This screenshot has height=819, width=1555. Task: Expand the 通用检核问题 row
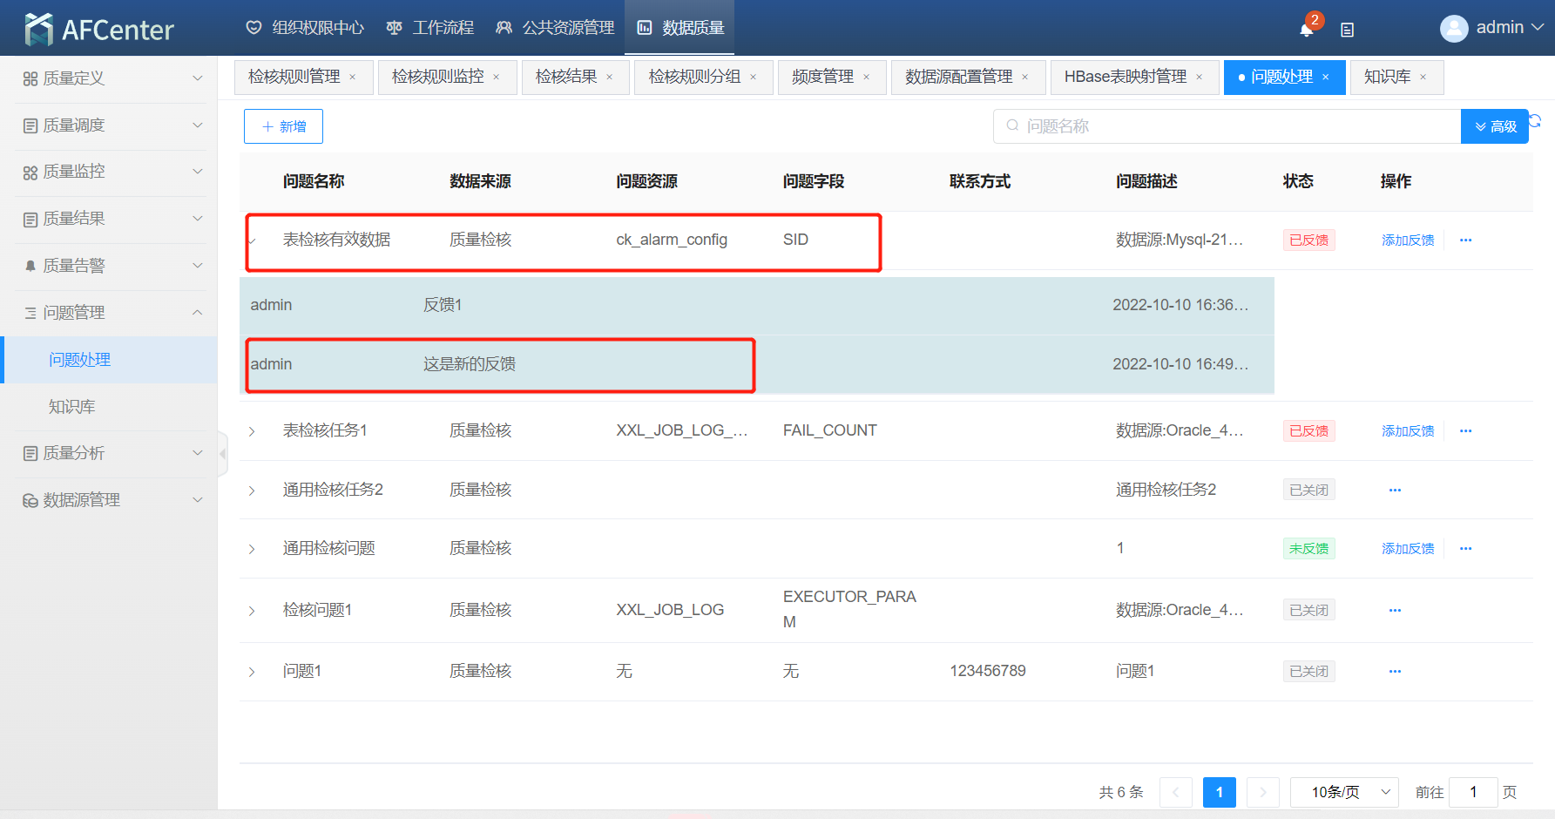(x=252, y=549)
